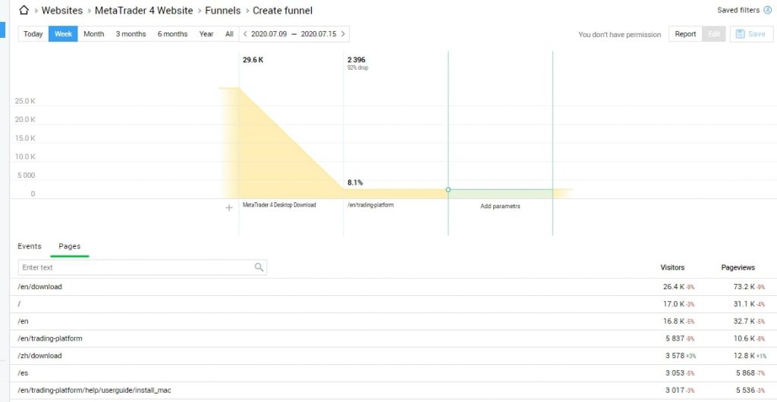This screenshot has height=402, width=777.
Task: Click the Enter text search field
Action: coord(142,267)
